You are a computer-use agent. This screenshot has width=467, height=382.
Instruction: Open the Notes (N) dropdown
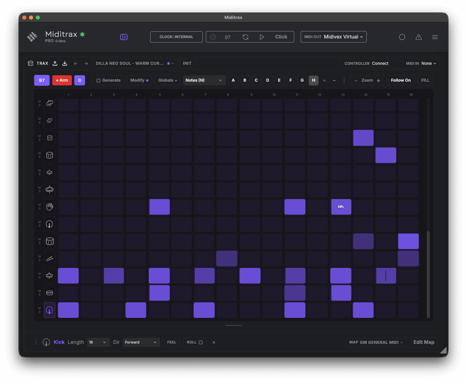(x=204, y=80)
